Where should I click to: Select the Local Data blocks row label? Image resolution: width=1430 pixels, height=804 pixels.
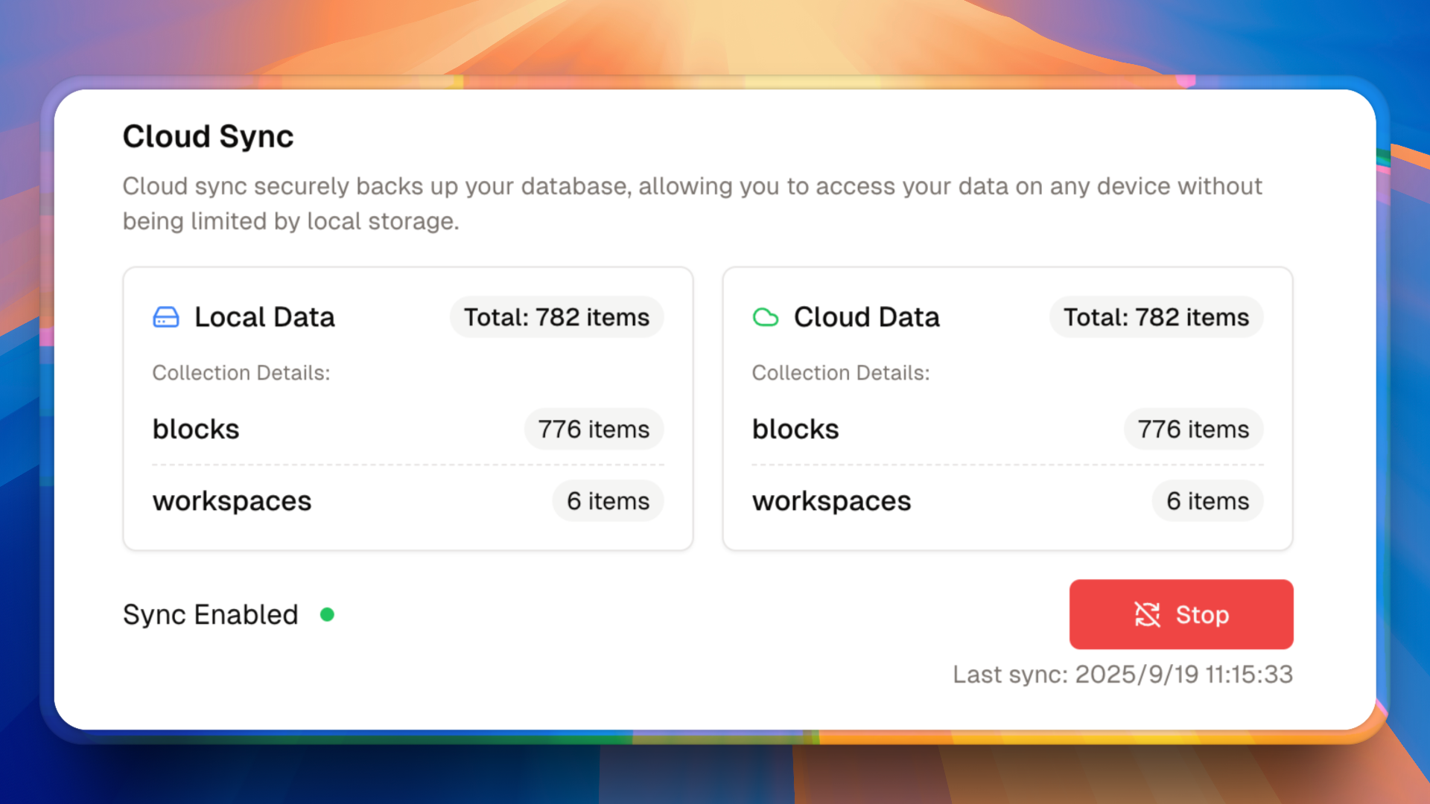(196, 430)
